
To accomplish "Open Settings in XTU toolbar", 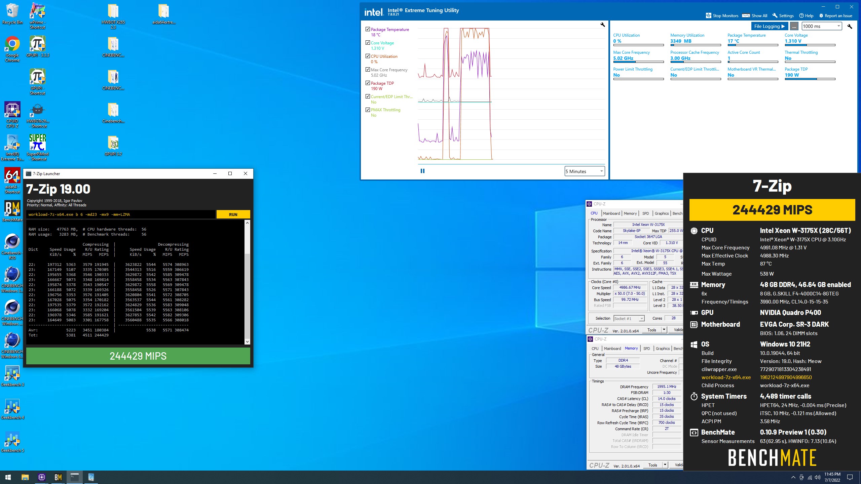I will pos(783,15).
